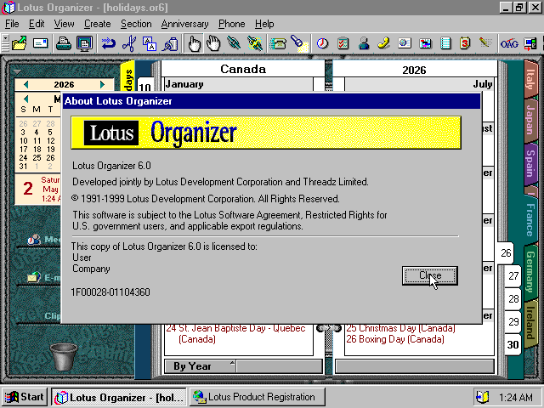Click the pencil toolbar icon
544x408 pixels.
pos(485,43)
